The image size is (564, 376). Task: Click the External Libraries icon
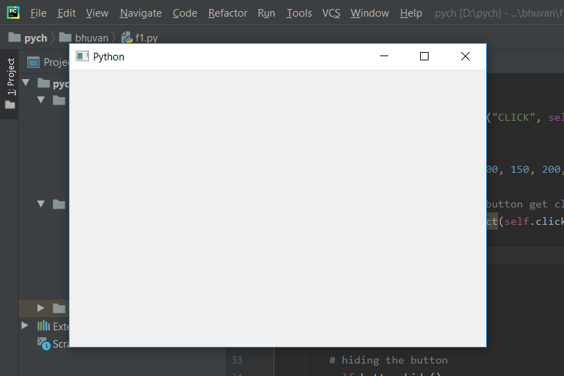[44, 326]
